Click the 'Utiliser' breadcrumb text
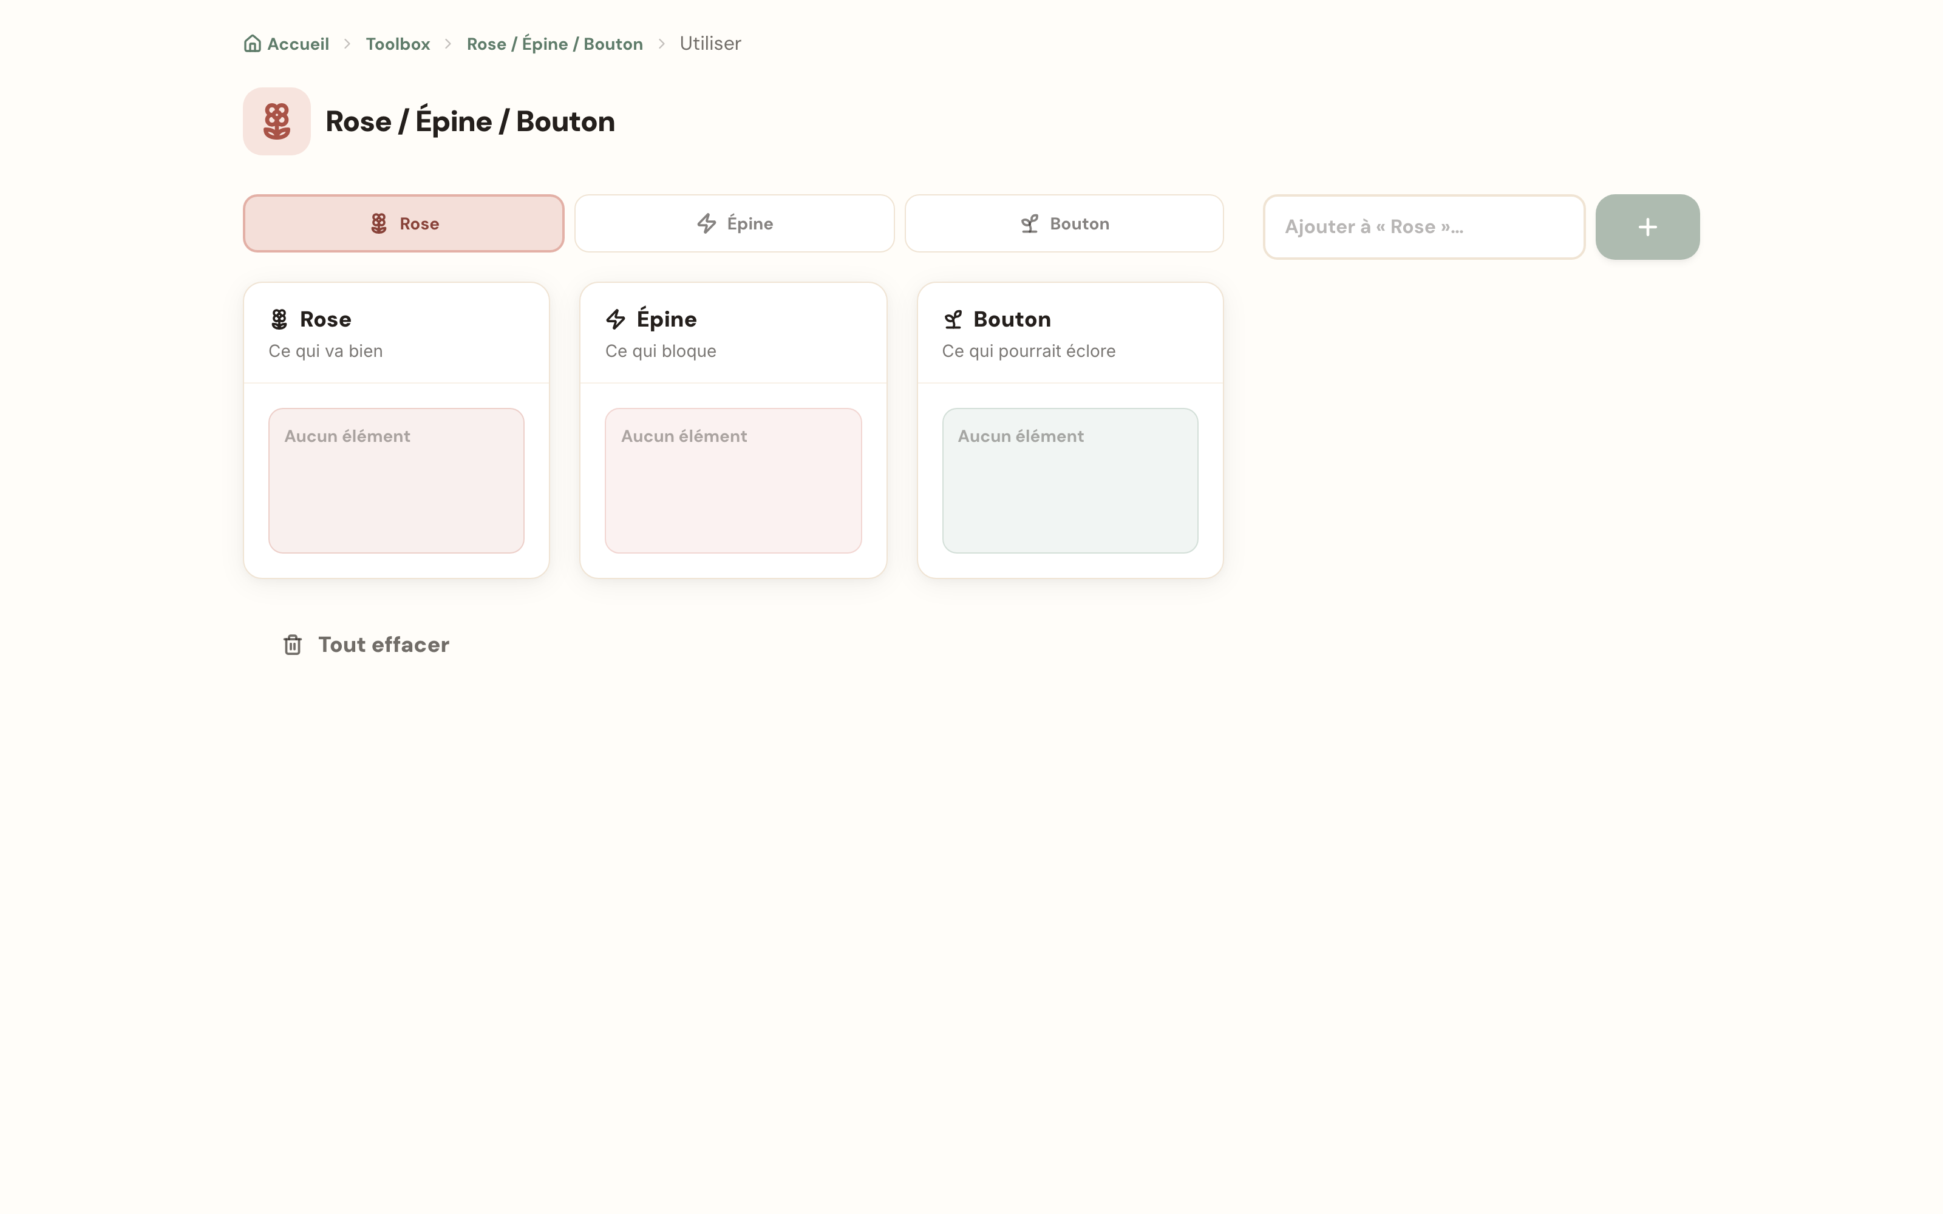The width and height of the screenshot is (1943, 1214). (x=710, y=43)
